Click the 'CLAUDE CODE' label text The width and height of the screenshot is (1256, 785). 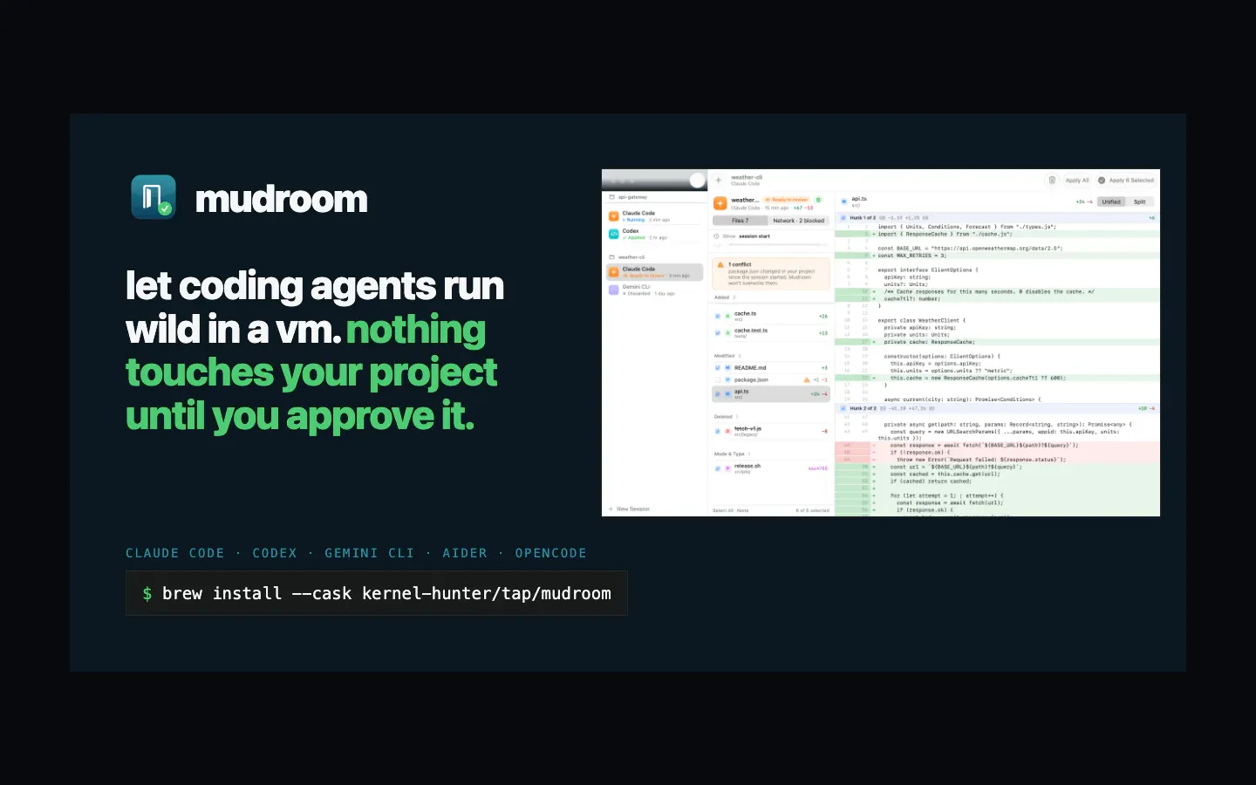(175, 553)
